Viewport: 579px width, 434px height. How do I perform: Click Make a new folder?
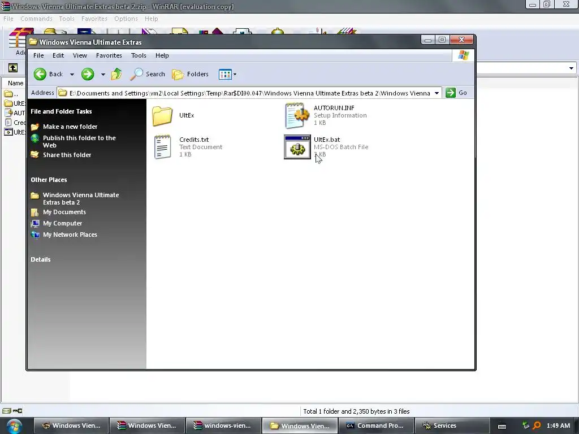pos(70,127)
